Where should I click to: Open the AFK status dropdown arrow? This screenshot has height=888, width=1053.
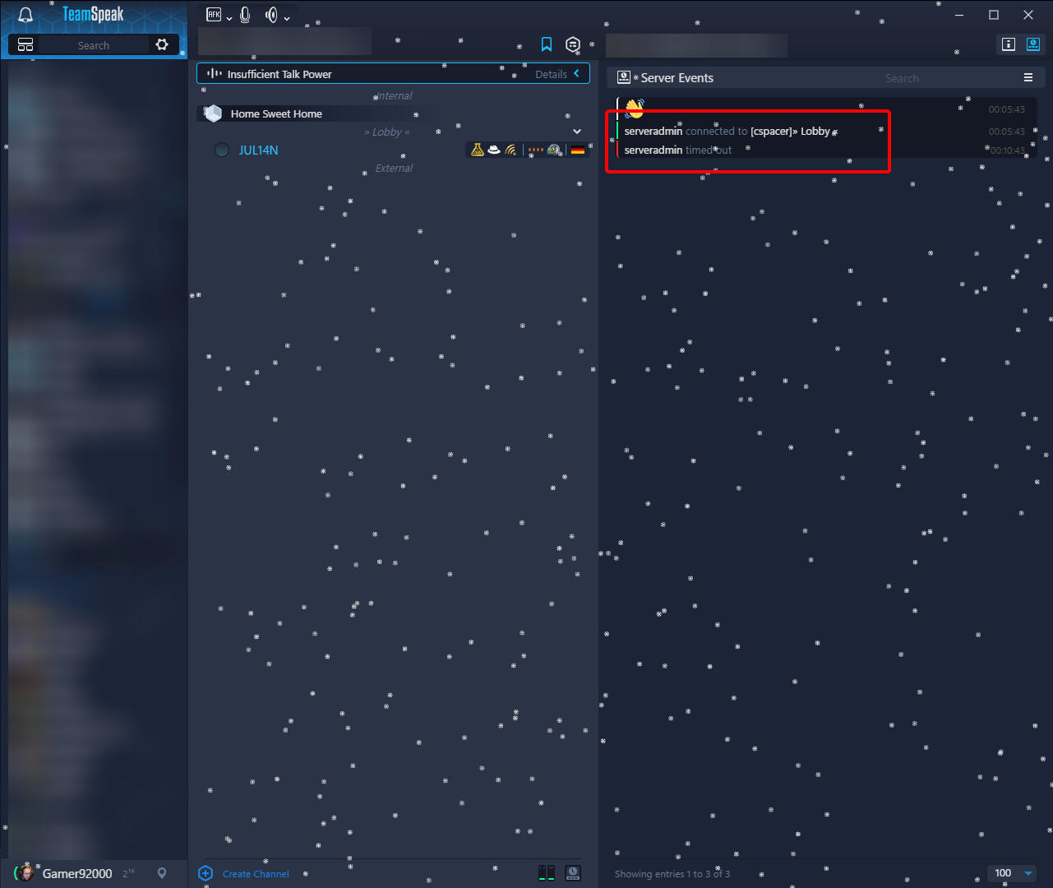(x=229, y=16)
